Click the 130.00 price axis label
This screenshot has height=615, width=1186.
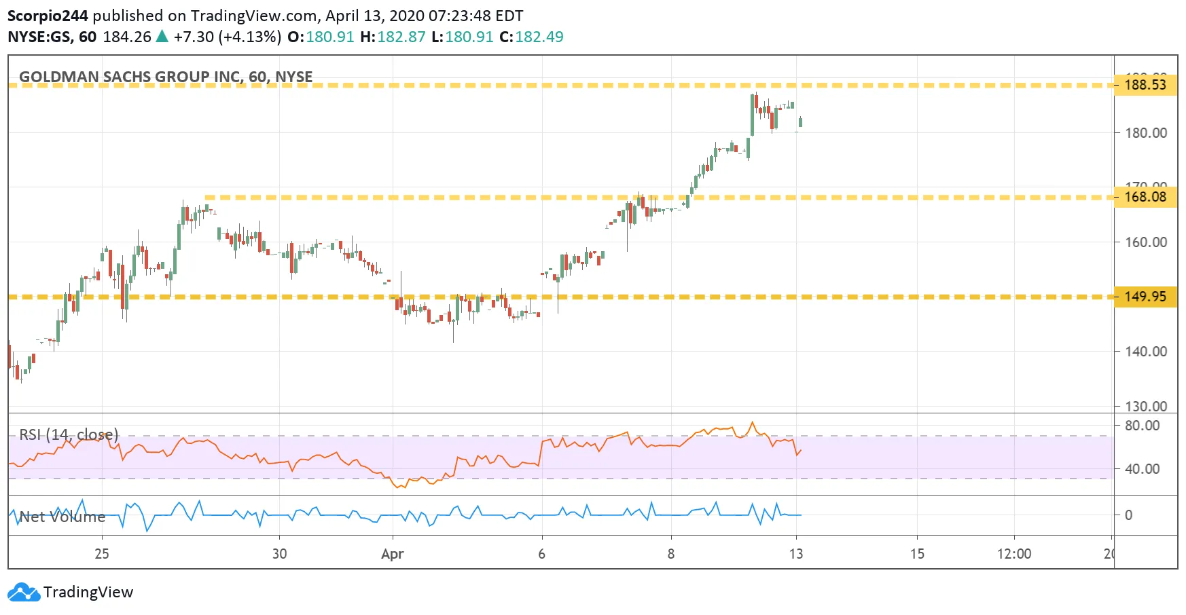click(1146, 406)
